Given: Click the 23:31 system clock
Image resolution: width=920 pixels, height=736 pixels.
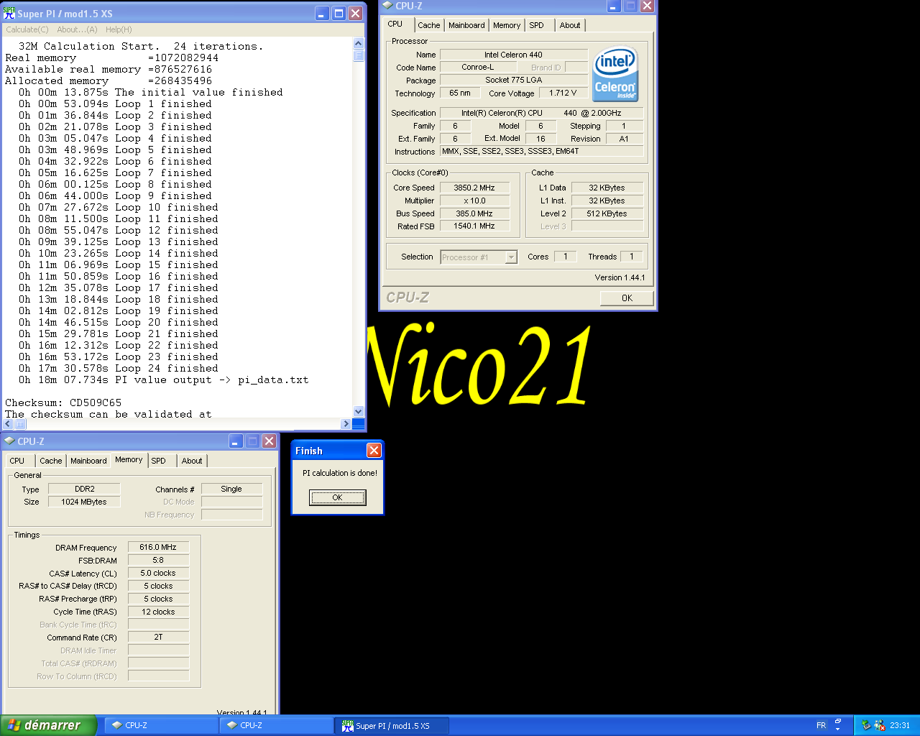Looking at the screenshot, I should coord(900,725).
